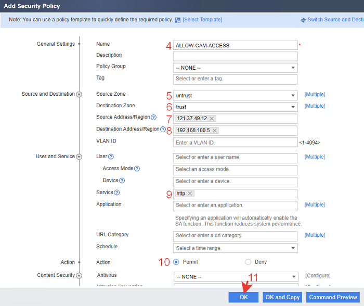The height and width of the screenshot is (306, 364).
Task: Open help for Source Address/Region
Action: click(154, 117)
